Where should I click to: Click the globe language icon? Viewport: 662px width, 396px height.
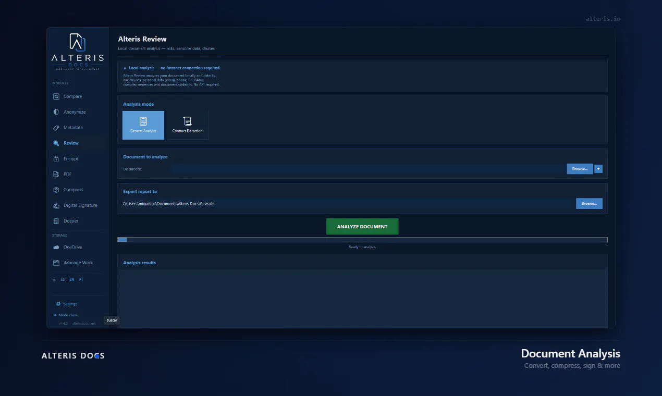click(x=54, y=280)
